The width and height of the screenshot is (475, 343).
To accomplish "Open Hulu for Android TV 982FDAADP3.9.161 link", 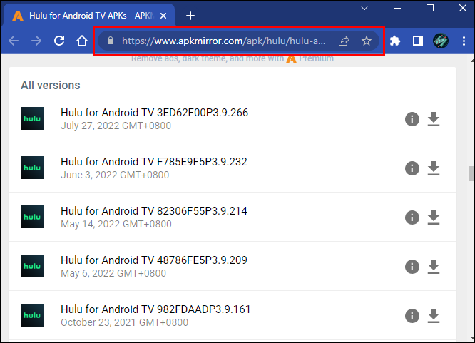I will pyautogui.click(x=155, y=309).
